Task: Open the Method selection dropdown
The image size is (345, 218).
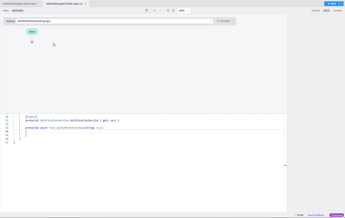Action: [211, 21]
